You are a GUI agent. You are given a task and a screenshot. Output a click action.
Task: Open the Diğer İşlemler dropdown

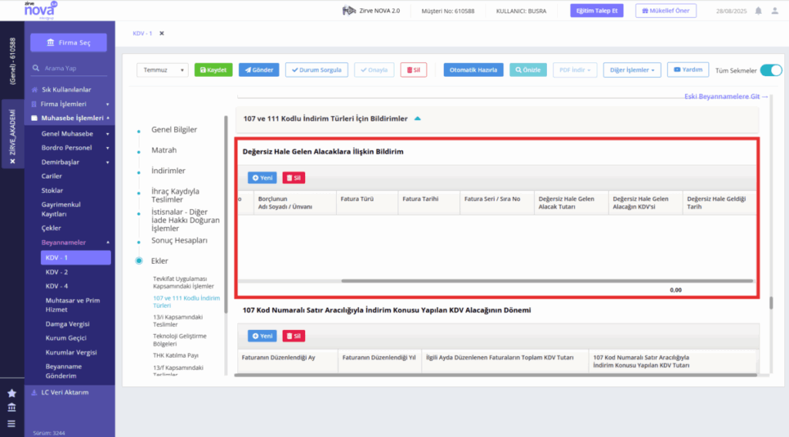pos(632,70)
